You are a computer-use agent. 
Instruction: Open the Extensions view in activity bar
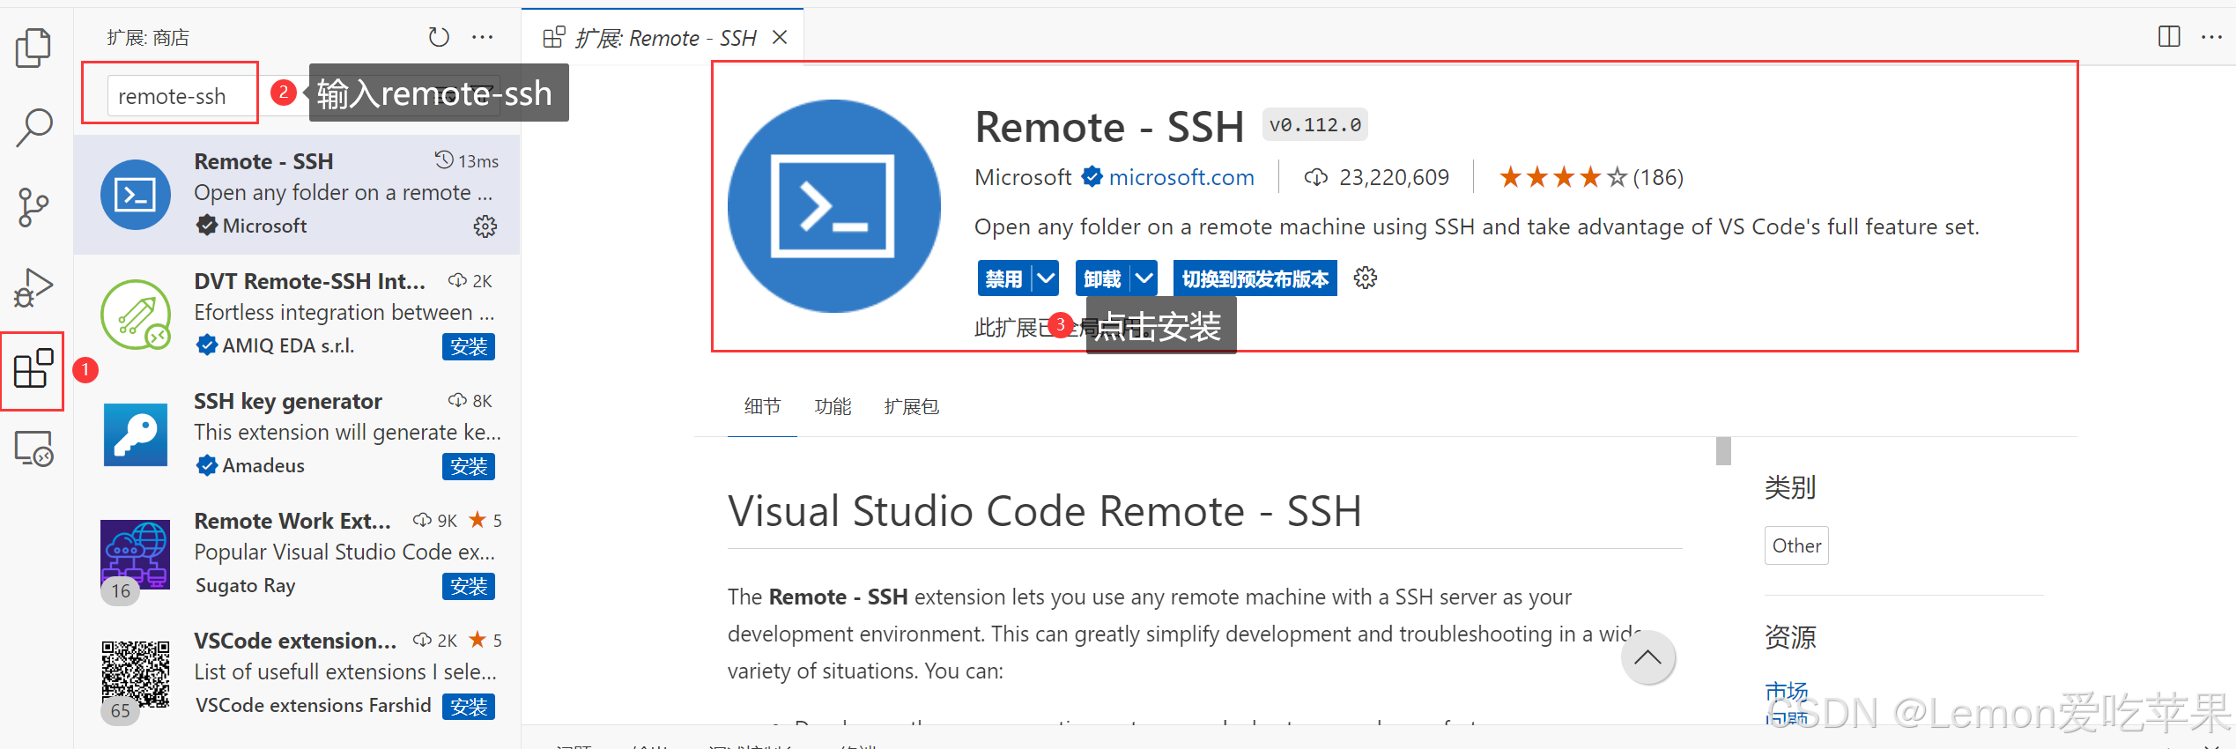(x=33, y=368)
